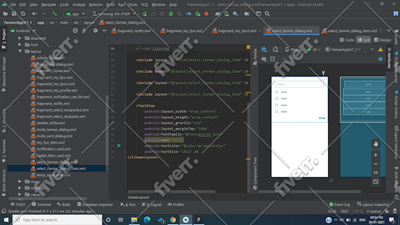Click the search magnifier in the toolbar
400x225 pixels.
coord(267,14)
